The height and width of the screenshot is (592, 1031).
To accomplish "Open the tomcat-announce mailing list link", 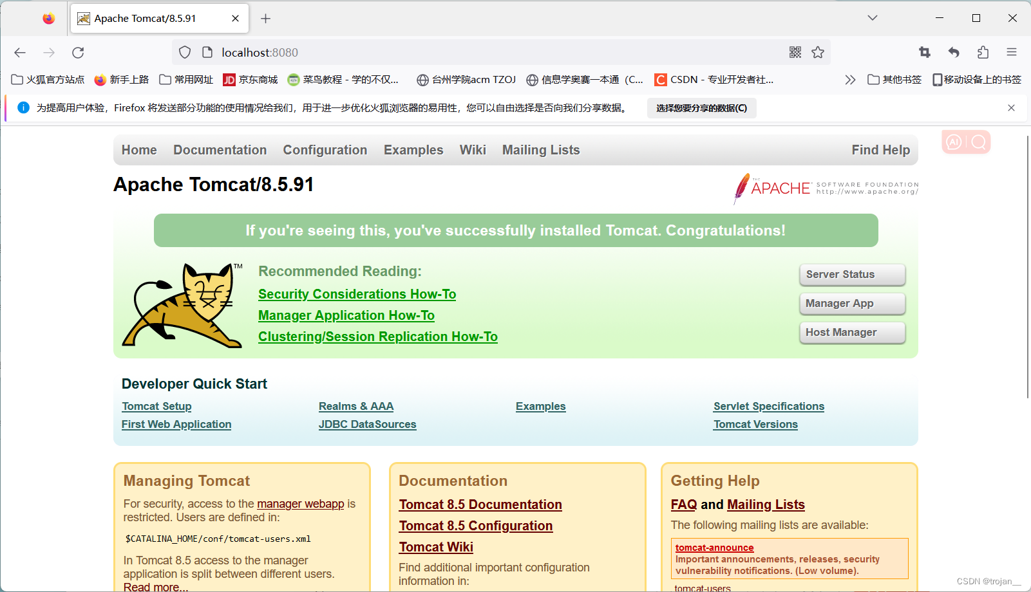I will [714, 548].
